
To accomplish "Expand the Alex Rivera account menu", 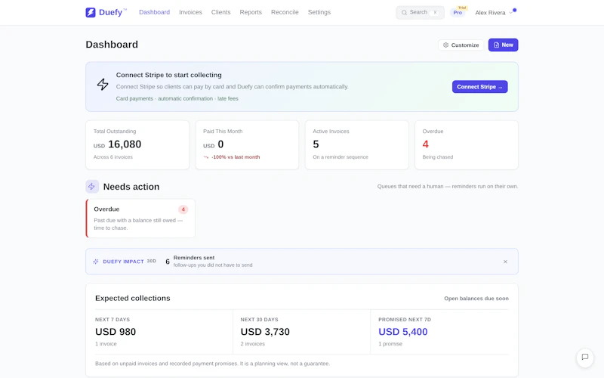I will tap(495, 13).
